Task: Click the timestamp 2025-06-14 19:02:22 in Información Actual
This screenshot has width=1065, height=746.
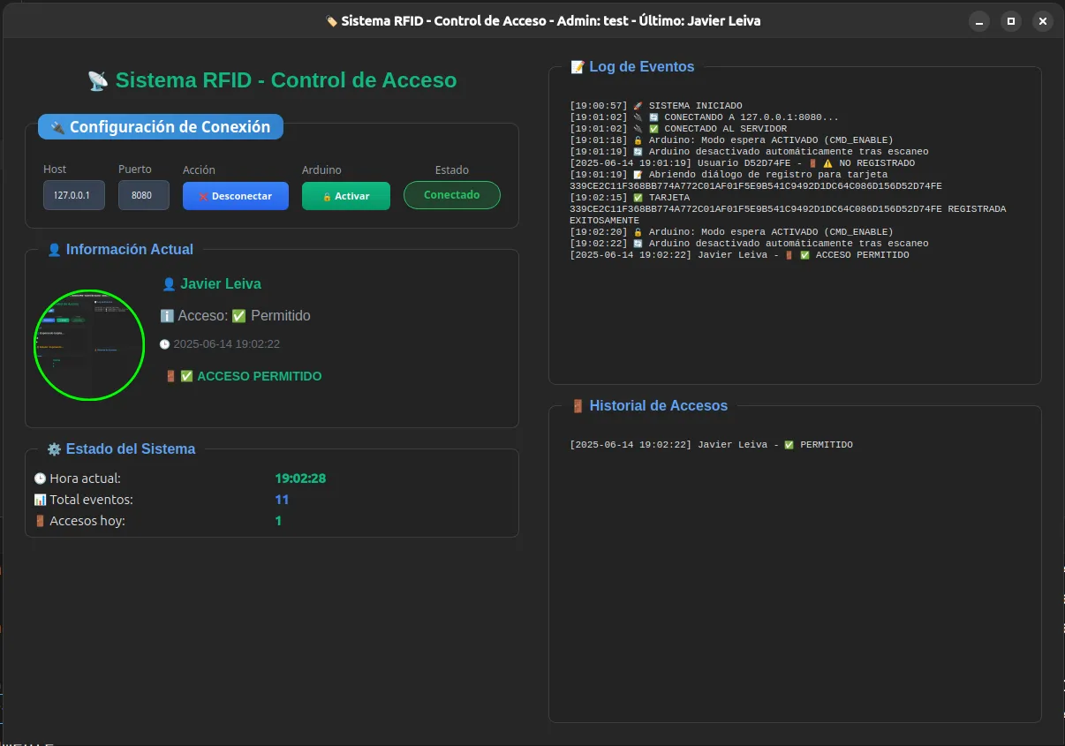Action: 226,344
